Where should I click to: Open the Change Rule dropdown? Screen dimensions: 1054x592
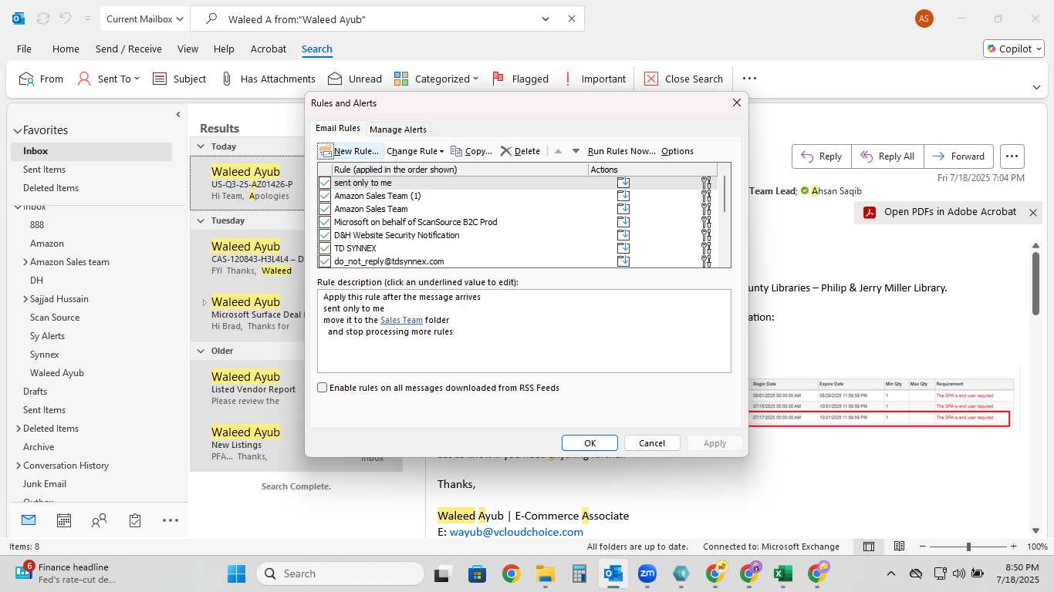tap(415, 151)
